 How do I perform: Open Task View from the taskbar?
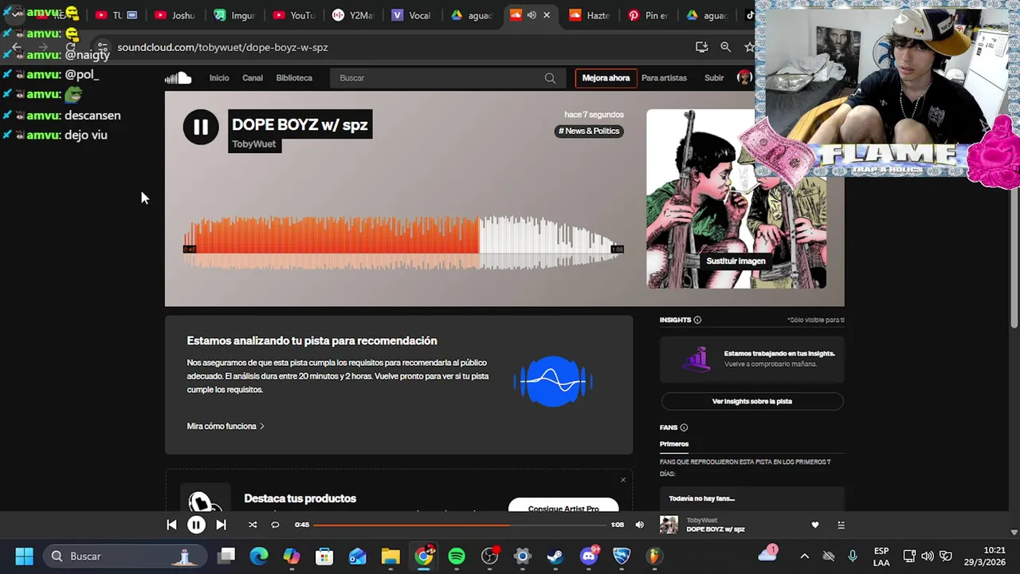(x=226, y=556)
